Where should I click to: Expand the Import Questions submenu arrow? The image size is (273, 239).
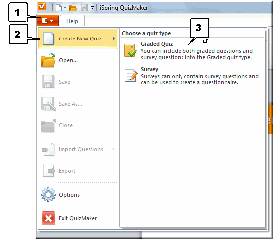coord(114,149)
